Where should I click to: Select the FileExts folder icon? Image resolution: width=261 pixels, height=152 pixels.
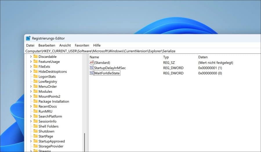[x=35, y=66]
